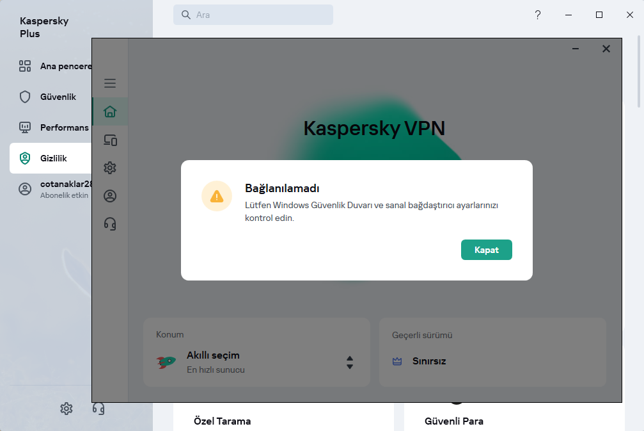Open the VPN devices icon

[110, 140]
